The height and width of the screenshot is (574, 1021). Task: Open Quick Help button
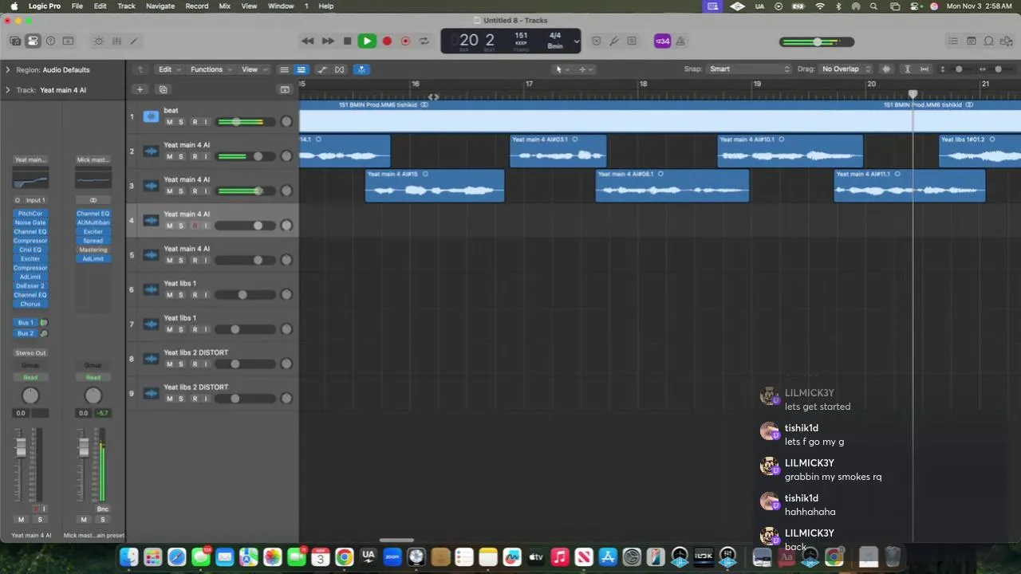[x=50, y=41]
